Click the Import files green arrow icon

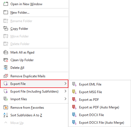coord(6,99)
